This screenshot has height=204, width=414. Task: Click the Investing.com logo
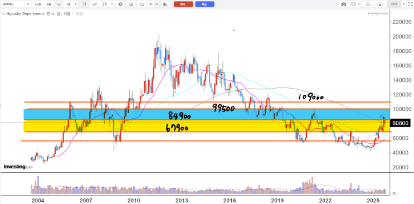(18, 167)
